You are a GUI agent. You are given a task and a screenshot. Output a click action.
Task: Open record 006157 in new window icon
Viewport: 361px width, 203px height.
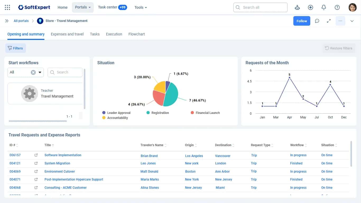(36, 155)
